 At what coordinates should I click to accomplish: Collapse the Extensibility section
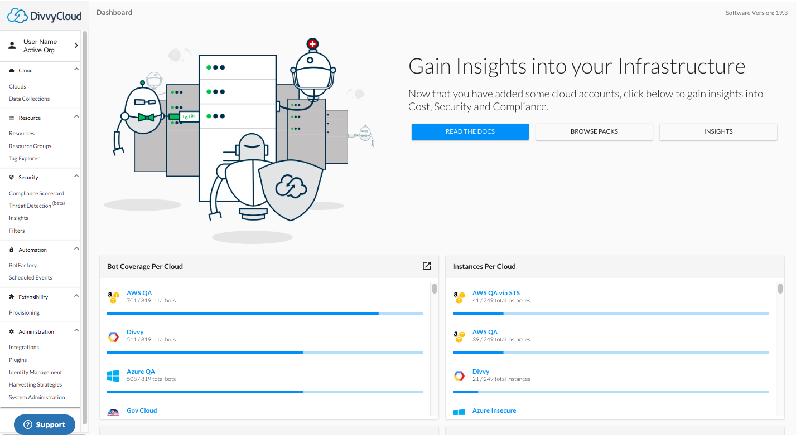click(76, 296)
